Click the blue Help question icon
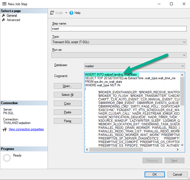This screenshot has width=190, height=180. pos(71,13)
